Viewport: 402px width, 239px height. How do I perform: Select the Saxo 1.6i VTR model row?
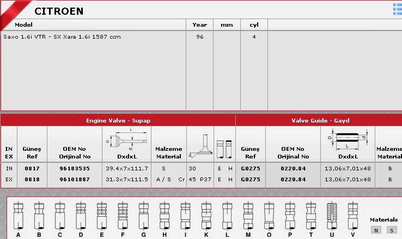pyautogui.click(x=62, y=37)
